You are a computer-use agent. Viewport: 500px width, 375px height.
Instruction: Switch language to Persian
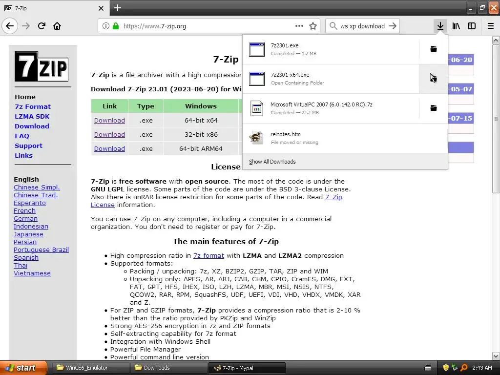tap(25, 242)
